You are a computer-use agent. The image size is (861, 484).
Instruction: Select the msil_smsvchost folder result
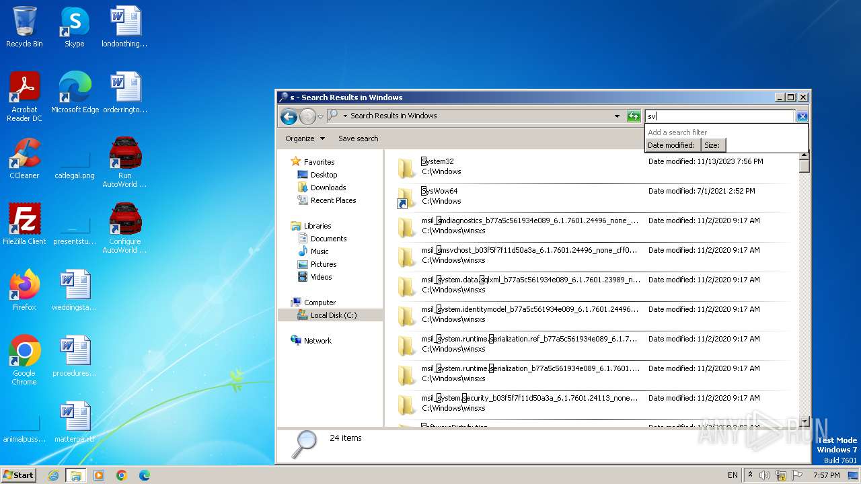coord(592,256)
